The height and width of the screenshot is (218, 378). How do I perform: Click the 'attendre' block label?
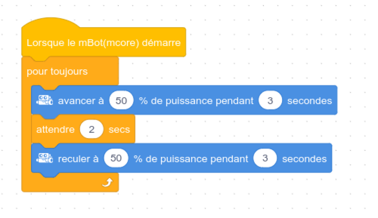tap(55, 129)
